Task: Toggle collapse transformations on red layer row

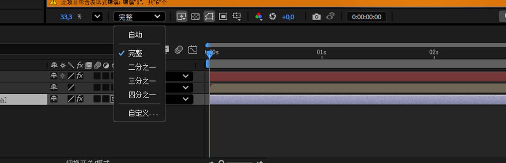Action: (x=62, y=76)
